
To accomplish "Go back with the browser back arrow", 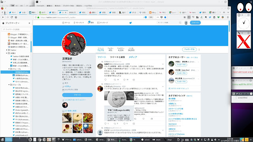I will 3,17.
